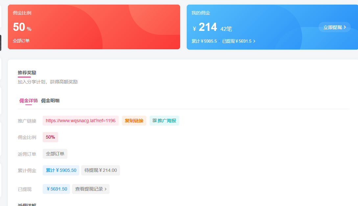Click the 推荐奖励 section heading
Screen dimensions: 358x206
click(27, 73)
